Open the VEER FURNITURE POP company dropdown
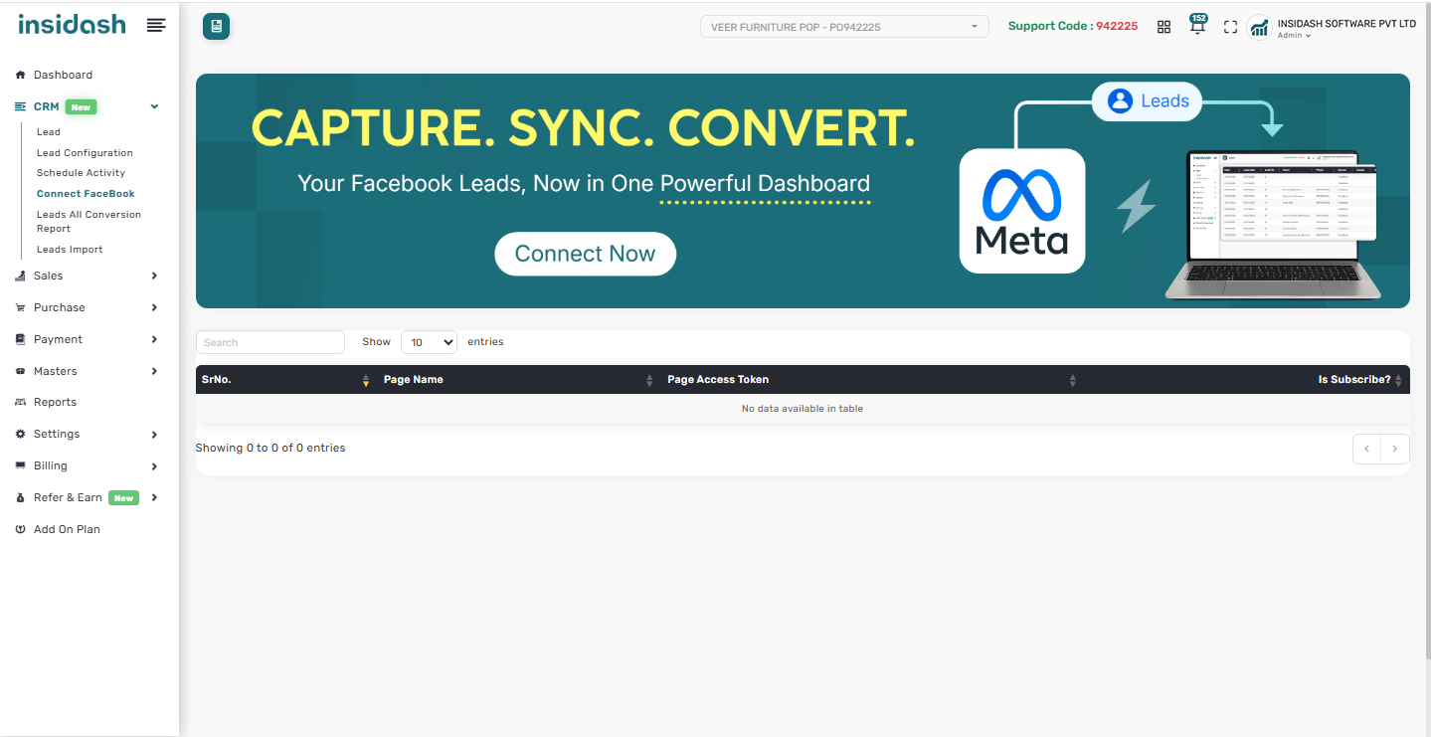1431x737 pixels. point(844,27)
